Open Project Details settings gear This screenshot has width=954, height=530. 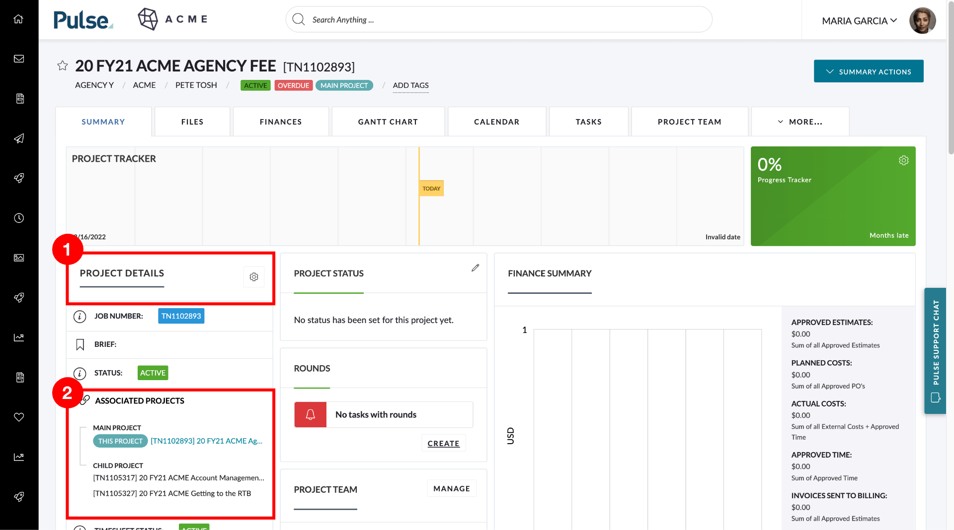point(254,277)
